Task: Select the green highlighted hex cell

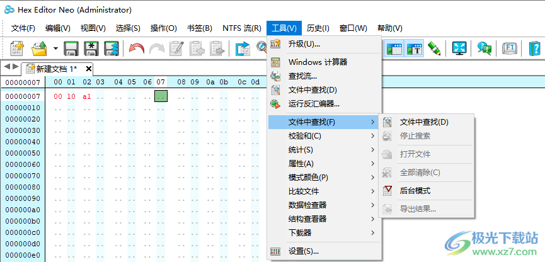Action: 161,96
